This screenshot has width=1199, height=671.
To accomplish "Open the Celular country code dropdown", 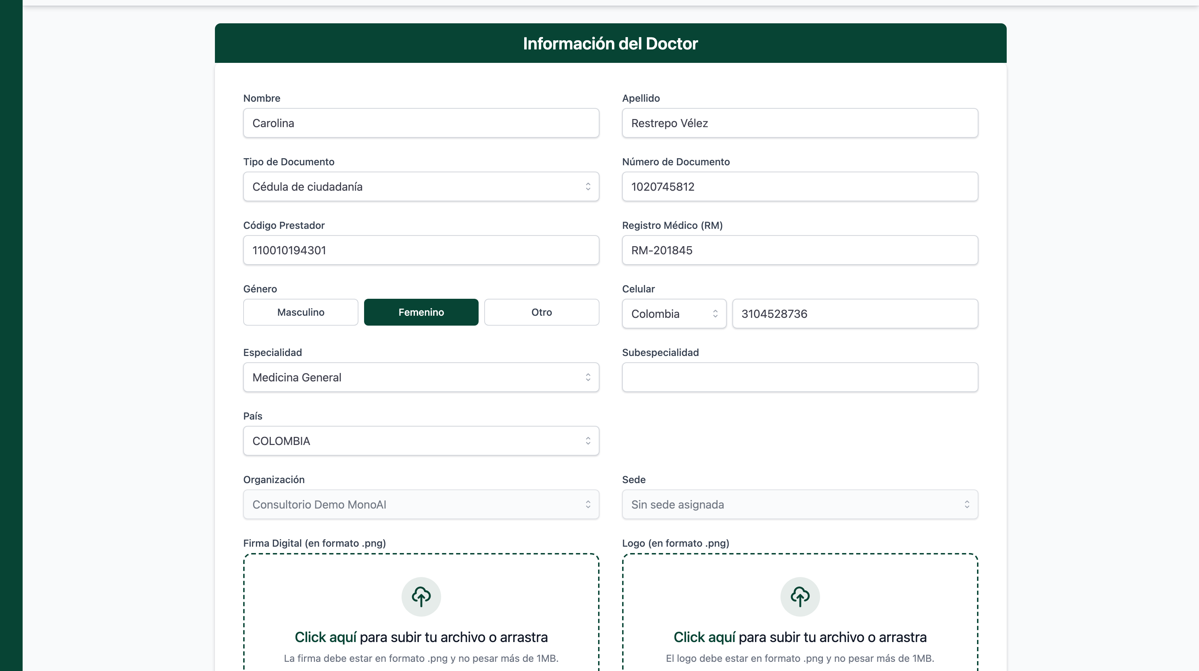I will point(674,314).
